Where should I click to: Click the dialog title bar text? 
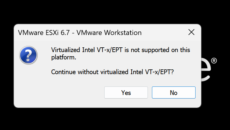(x=80, y=33)
